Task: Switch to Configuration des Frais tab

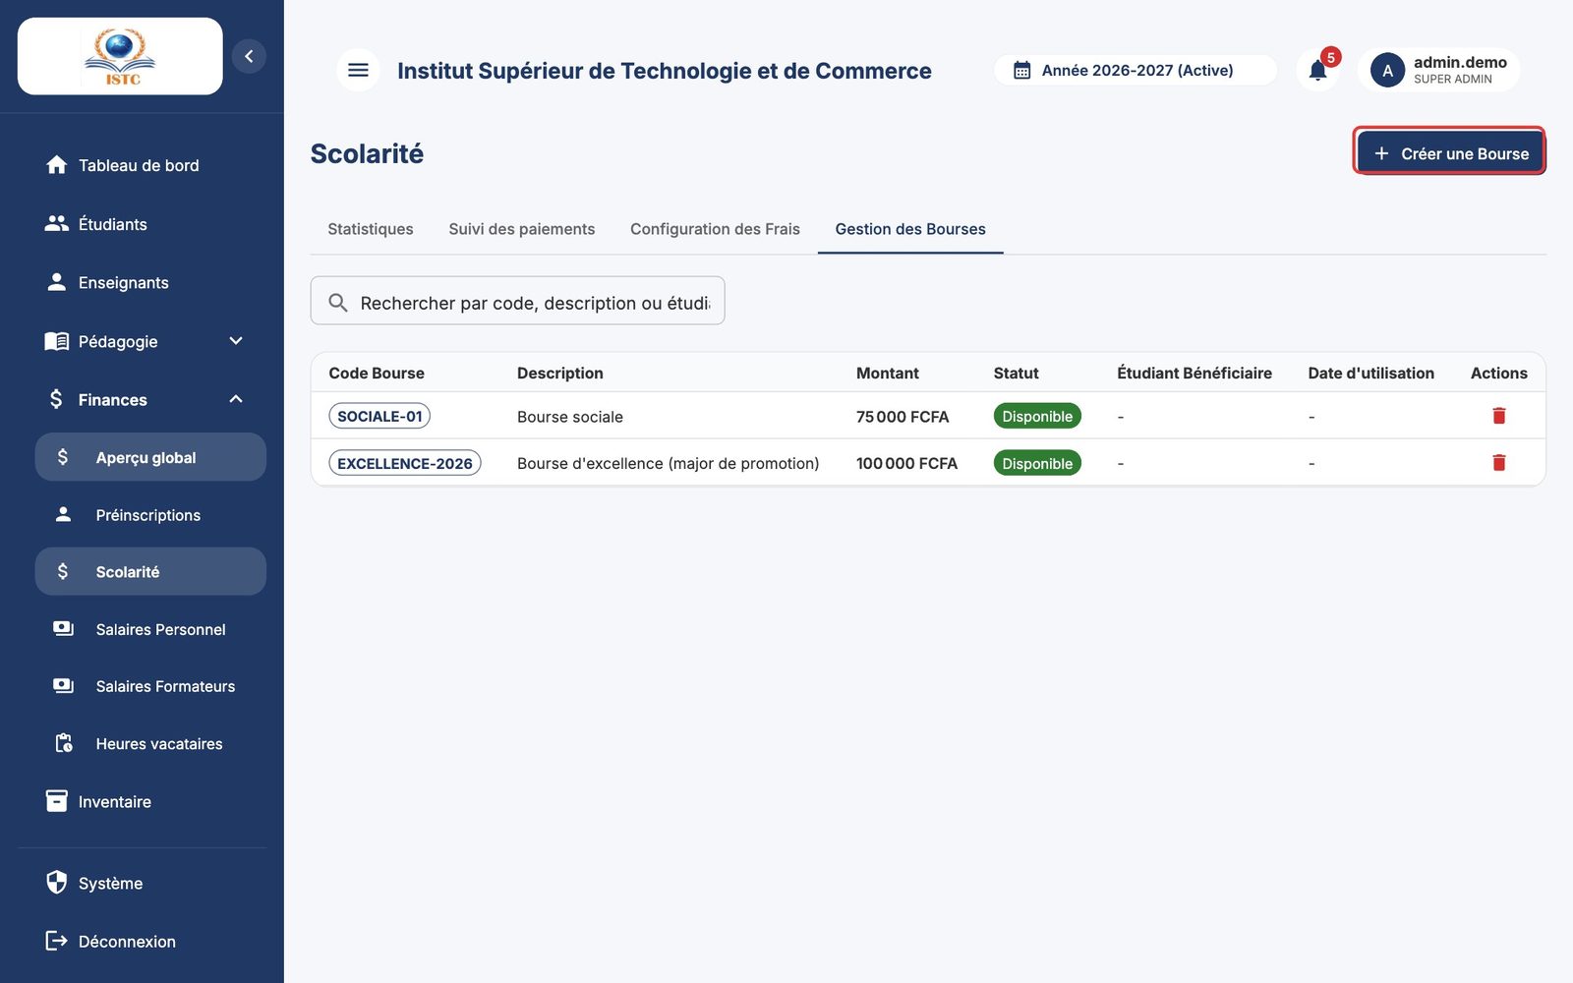Action: point(715,229)
